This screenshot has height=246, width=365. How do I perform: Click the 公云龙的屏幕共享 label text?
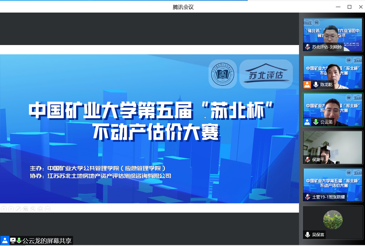click(47, 241)
